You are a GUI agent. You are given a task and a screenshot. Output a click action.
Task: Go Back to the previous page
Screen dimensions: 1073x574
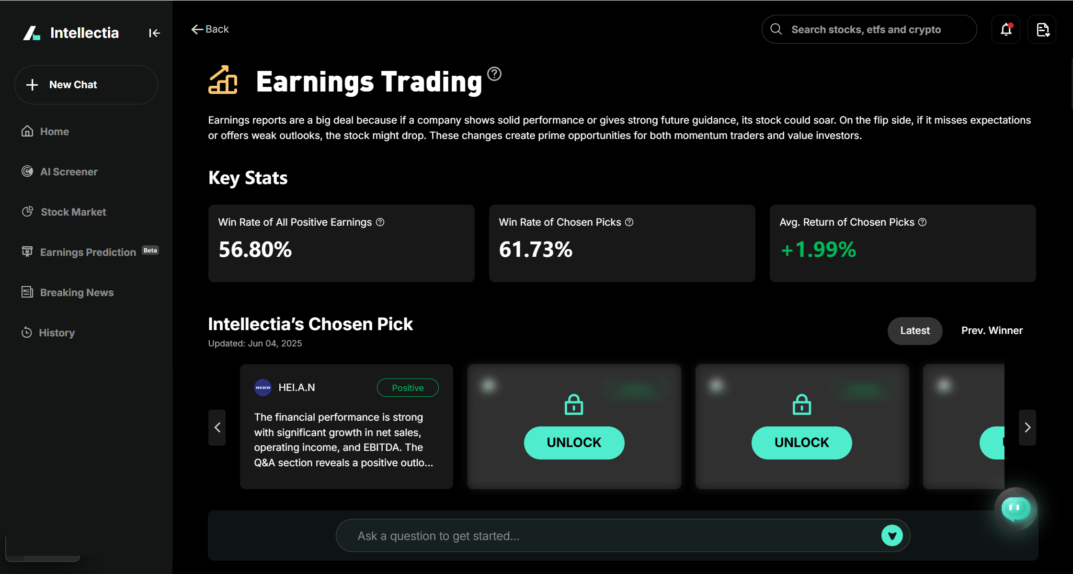(x=209, y=29)
